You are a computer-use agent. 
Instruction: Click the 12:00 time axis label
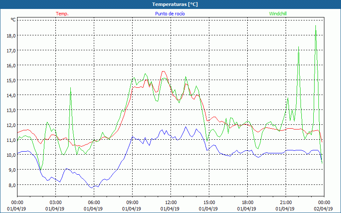coord(171,203)
